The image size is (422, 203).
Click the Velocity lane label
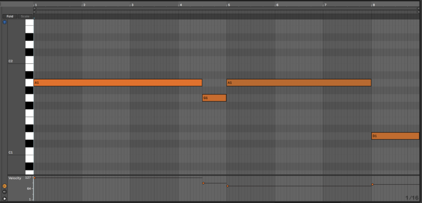point(14,178)
